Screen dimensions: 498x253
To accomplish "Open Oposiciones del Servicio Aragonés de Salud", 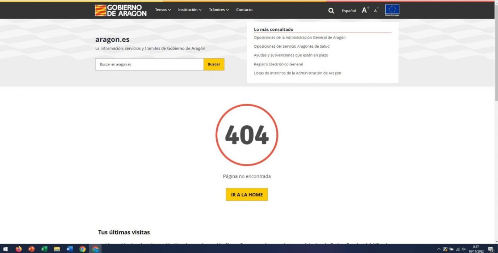I will click(292, 46).
